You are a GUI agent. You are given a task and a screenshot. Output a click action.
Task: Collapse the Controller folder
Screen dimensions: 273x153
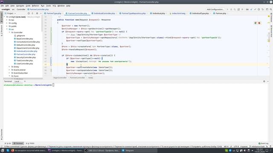pyautogui.click(x=9, y=32)
